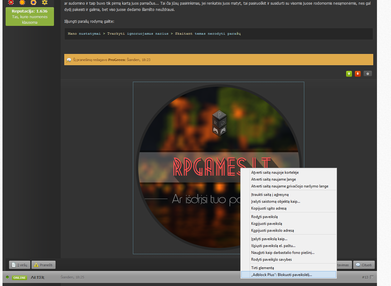This screenshot has width=391, height=286.
Task: Tick the checkbox next to post #13
Action: [372, 277]
